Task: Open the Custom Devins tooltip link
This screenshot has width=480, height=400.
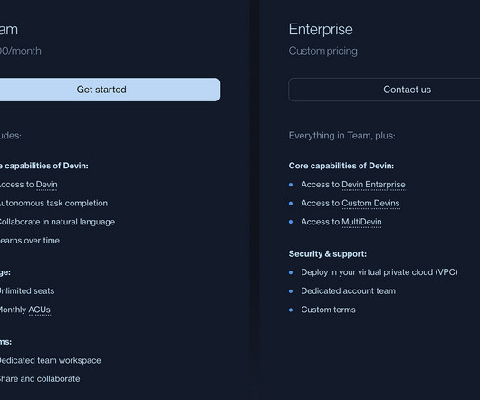Action: coord(370,203)
